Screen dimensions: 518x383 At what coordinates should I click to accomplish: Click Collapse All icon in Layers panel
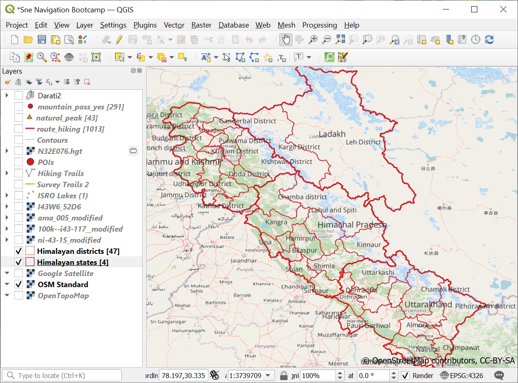[77, 82]
